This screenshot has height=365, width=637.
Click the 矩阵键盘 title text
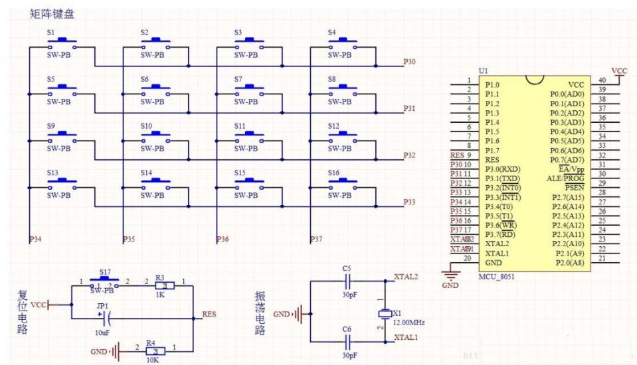(x=52, y=14)
